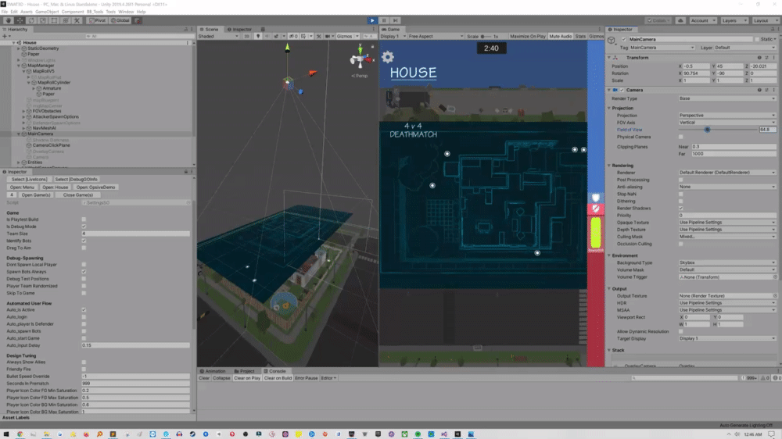Toggle Identify Bots checkbox
Viewport: 782px width, 439px height.
84,241
